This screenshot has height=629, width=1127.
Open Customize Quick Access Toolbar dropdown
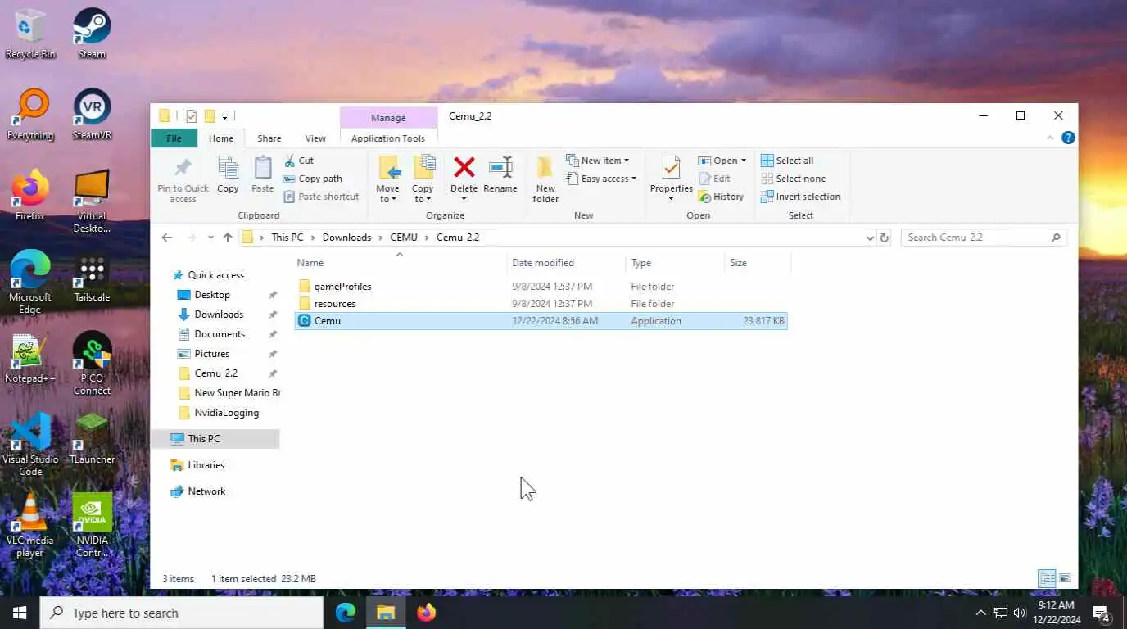click(224, 117)
